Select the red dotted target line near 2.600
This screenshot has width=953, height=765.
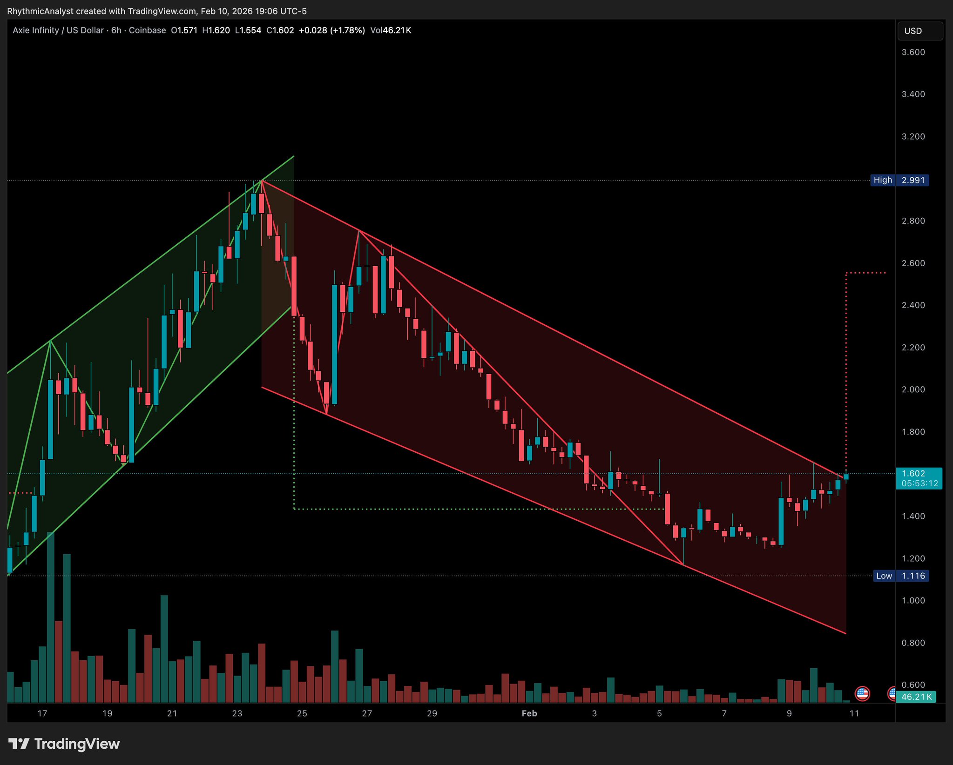(x=866, y=273)
